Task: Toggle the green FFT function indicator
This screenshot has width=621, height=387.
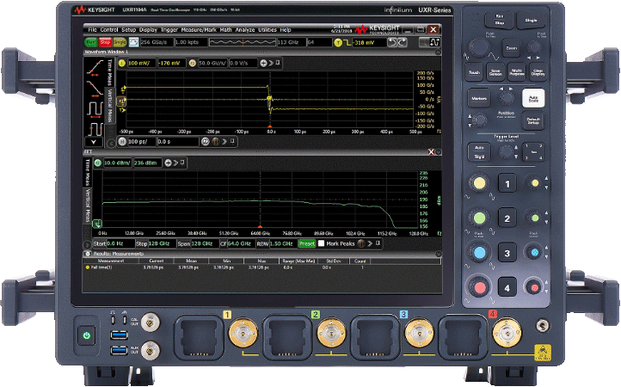Action: point(98,163)
